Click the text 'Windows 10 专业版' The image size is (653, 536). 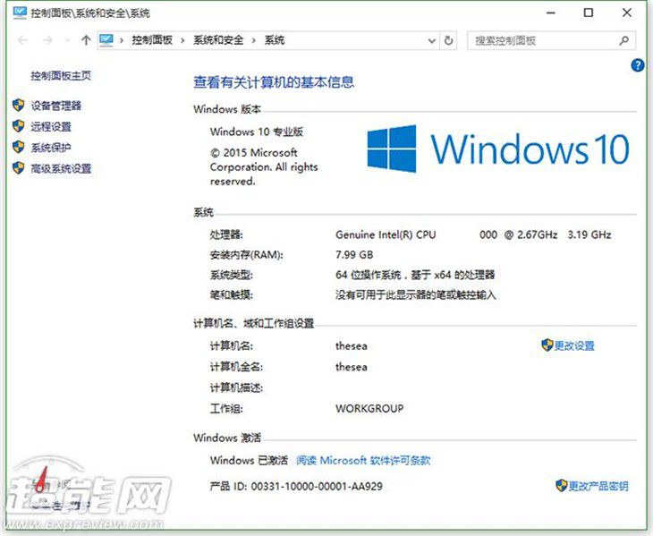tap(257, 132)
